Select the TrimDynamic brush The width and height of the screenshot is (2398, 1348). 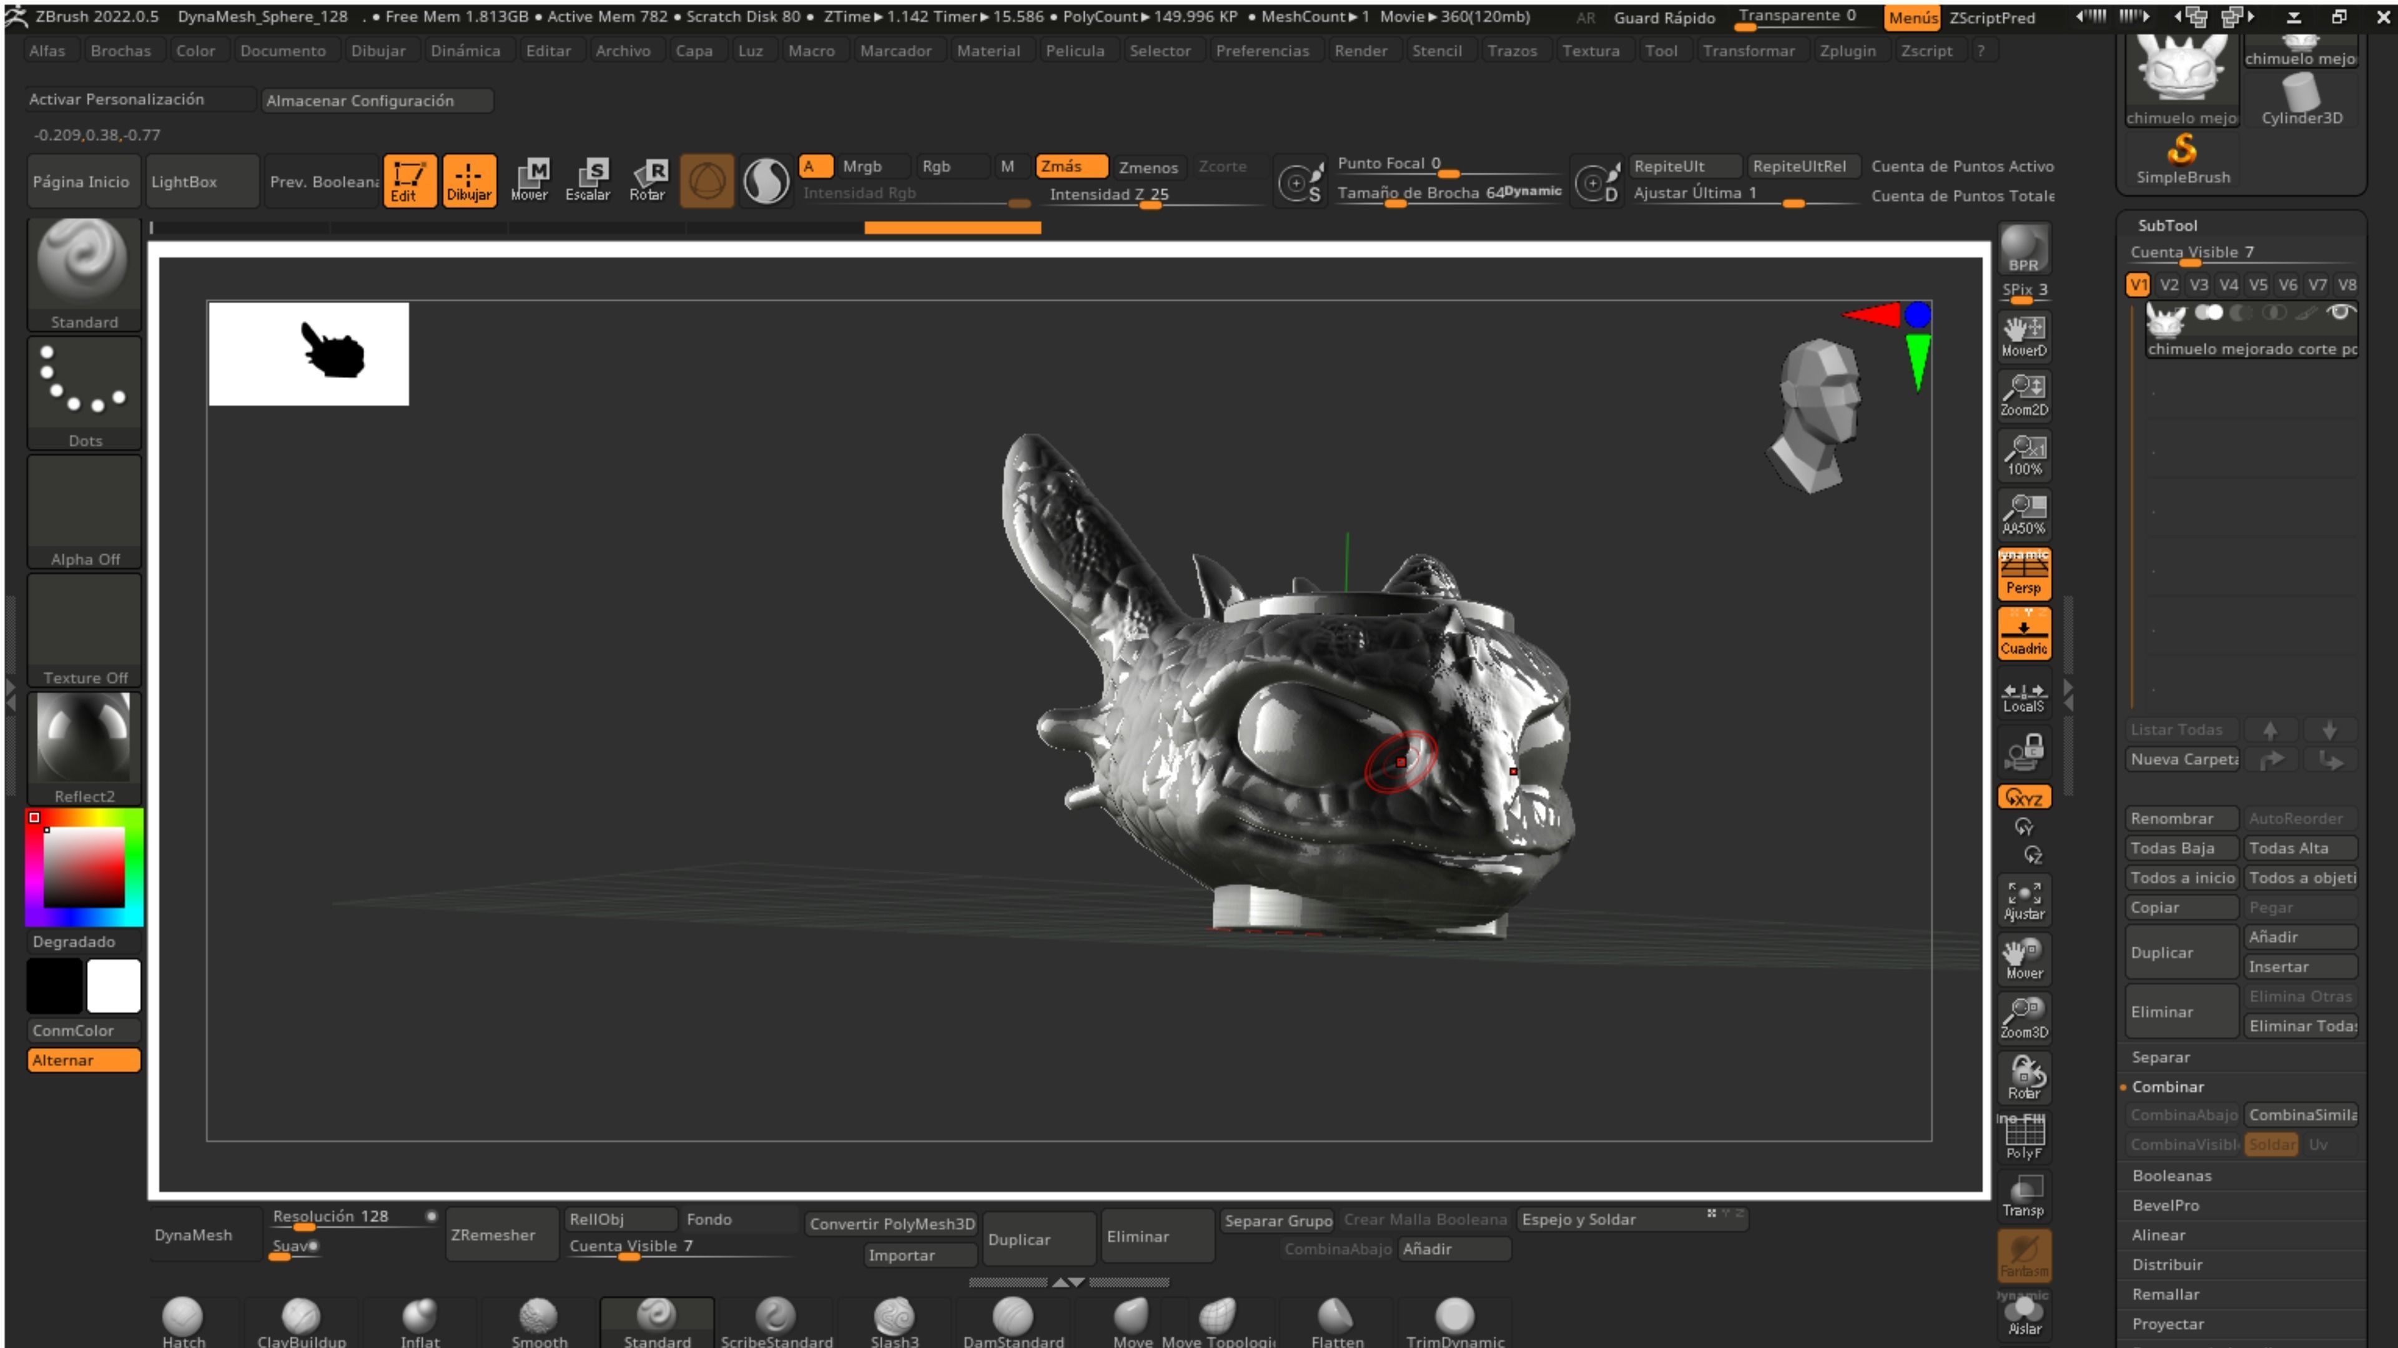1455,1323
